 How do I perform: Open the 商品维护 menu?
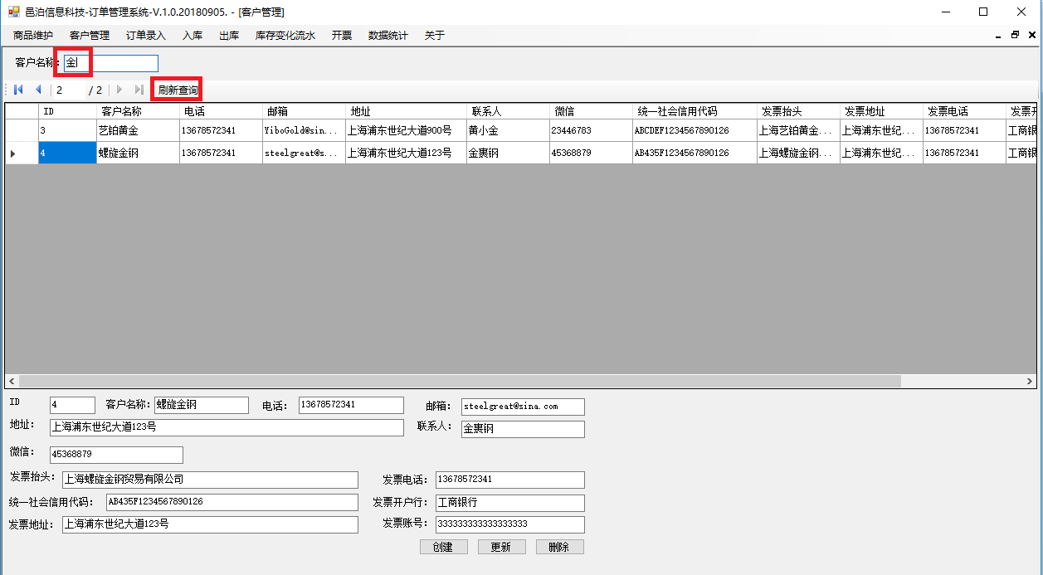pos(33,36)
